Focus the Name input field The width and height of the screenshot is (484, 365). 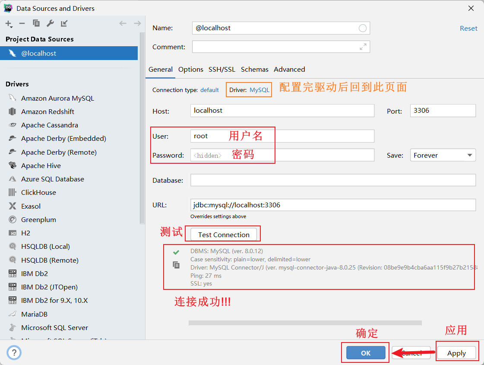[281, 28]
